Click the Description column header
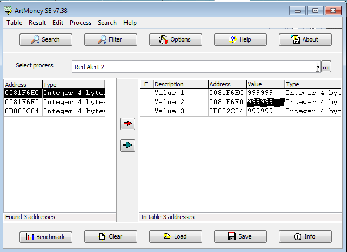The image size is (347, 252). [x=181, y=84]
